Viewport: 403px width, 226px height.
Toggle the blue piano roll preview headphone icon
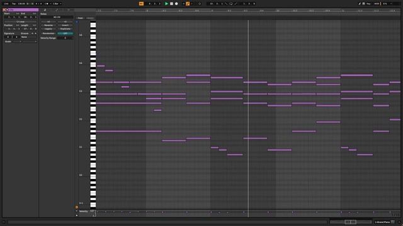[77, 22]
